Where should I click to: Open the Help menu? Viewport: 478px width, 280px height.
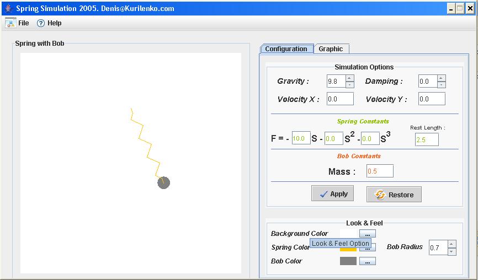49,23
